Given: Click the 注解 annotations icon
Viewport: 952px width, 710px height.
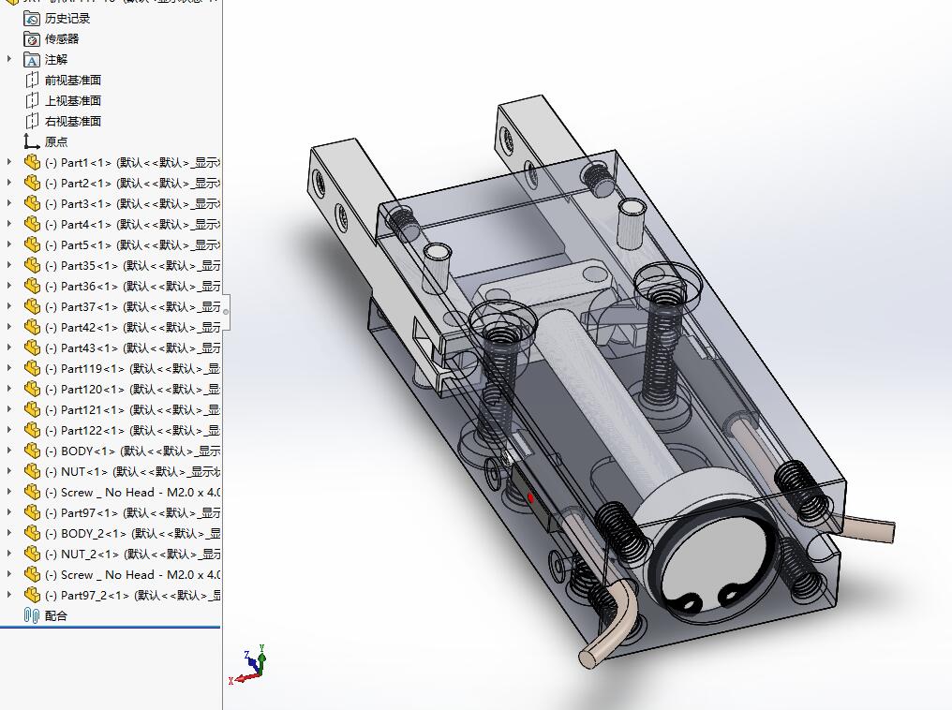Looking at the screenshot, I should 32,60.
